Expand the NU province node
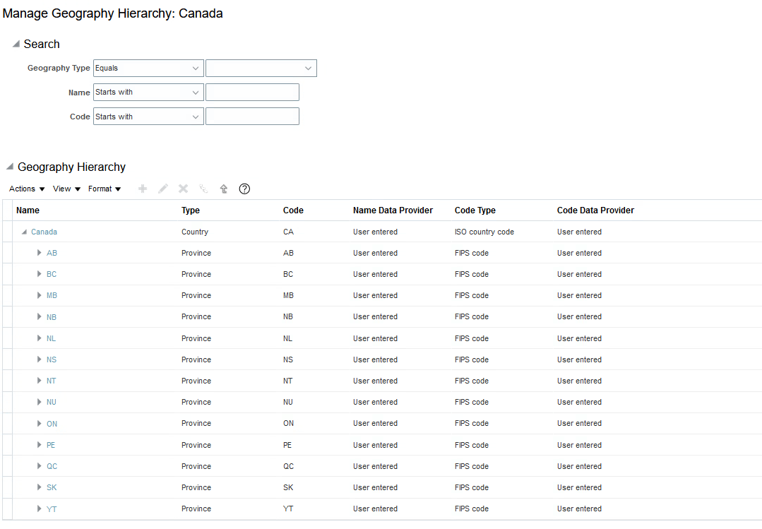 40,402
